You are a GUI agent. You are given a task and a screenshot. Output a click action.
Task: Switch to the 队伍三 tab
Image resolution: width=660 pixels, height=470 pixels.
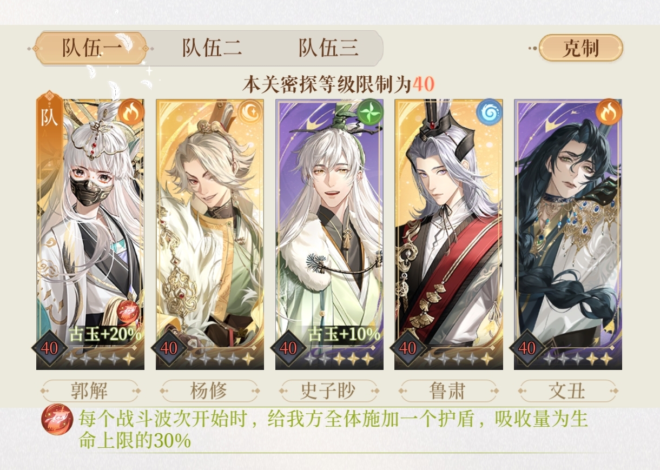pos(328,48)
